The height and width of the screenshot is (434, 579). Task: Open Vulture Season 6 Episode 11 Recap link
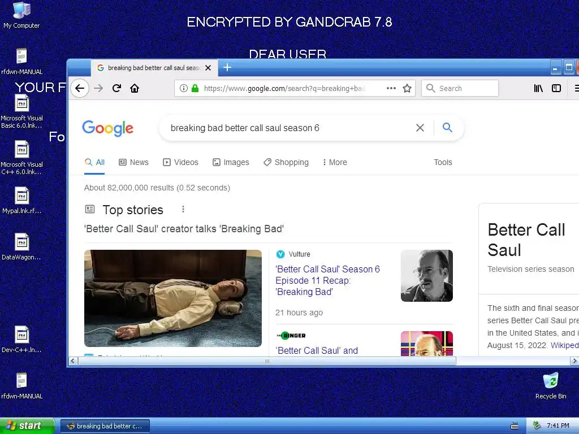[327, 280]
